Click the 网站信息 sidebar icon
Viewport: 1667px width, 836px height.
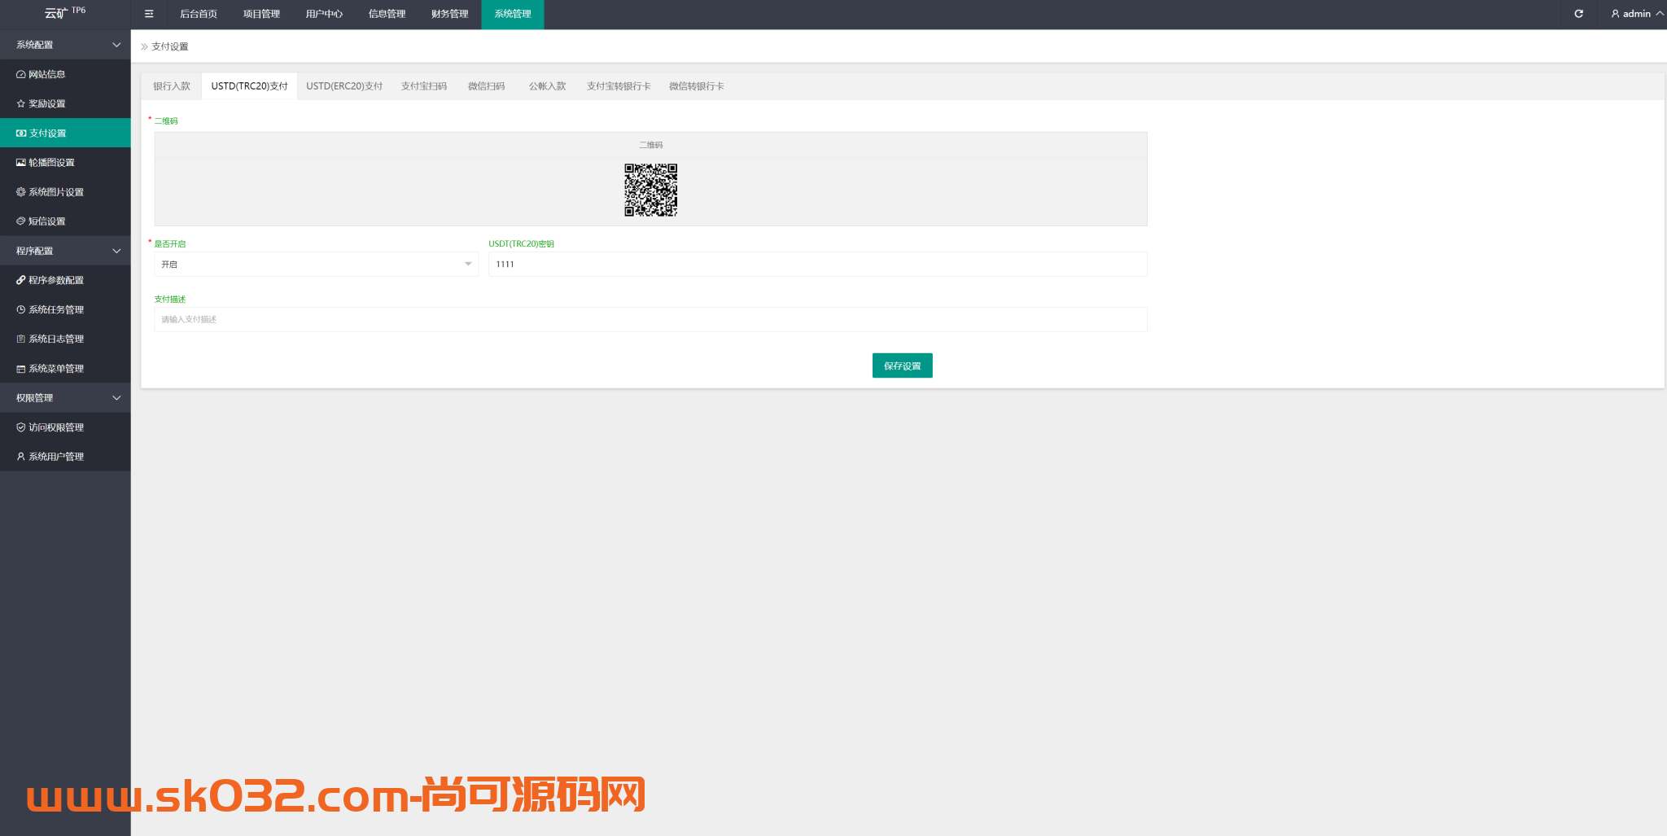(x=21, y=74)
